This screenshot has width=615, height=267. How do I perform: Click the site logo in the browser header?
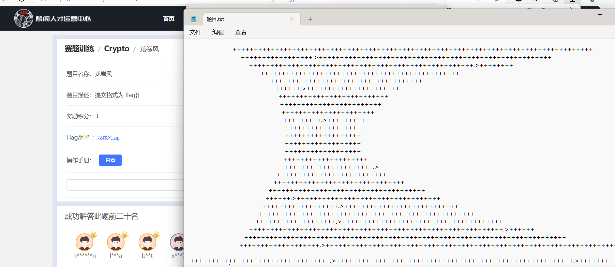23,19
